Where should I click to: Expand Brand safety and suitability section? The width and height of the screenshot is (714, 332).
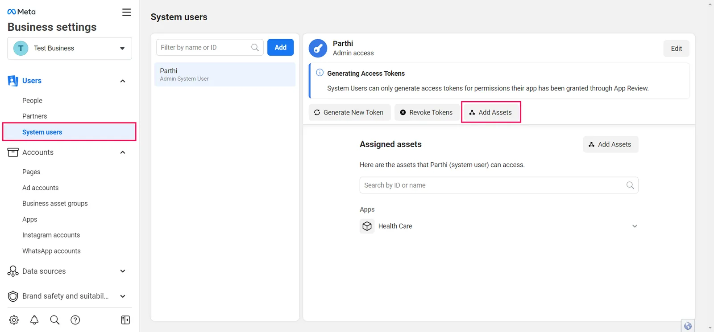point(123,296)
